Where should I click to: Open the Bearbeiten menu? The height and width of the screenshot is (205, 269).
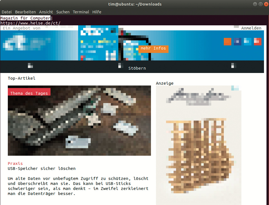coord(25,12)
